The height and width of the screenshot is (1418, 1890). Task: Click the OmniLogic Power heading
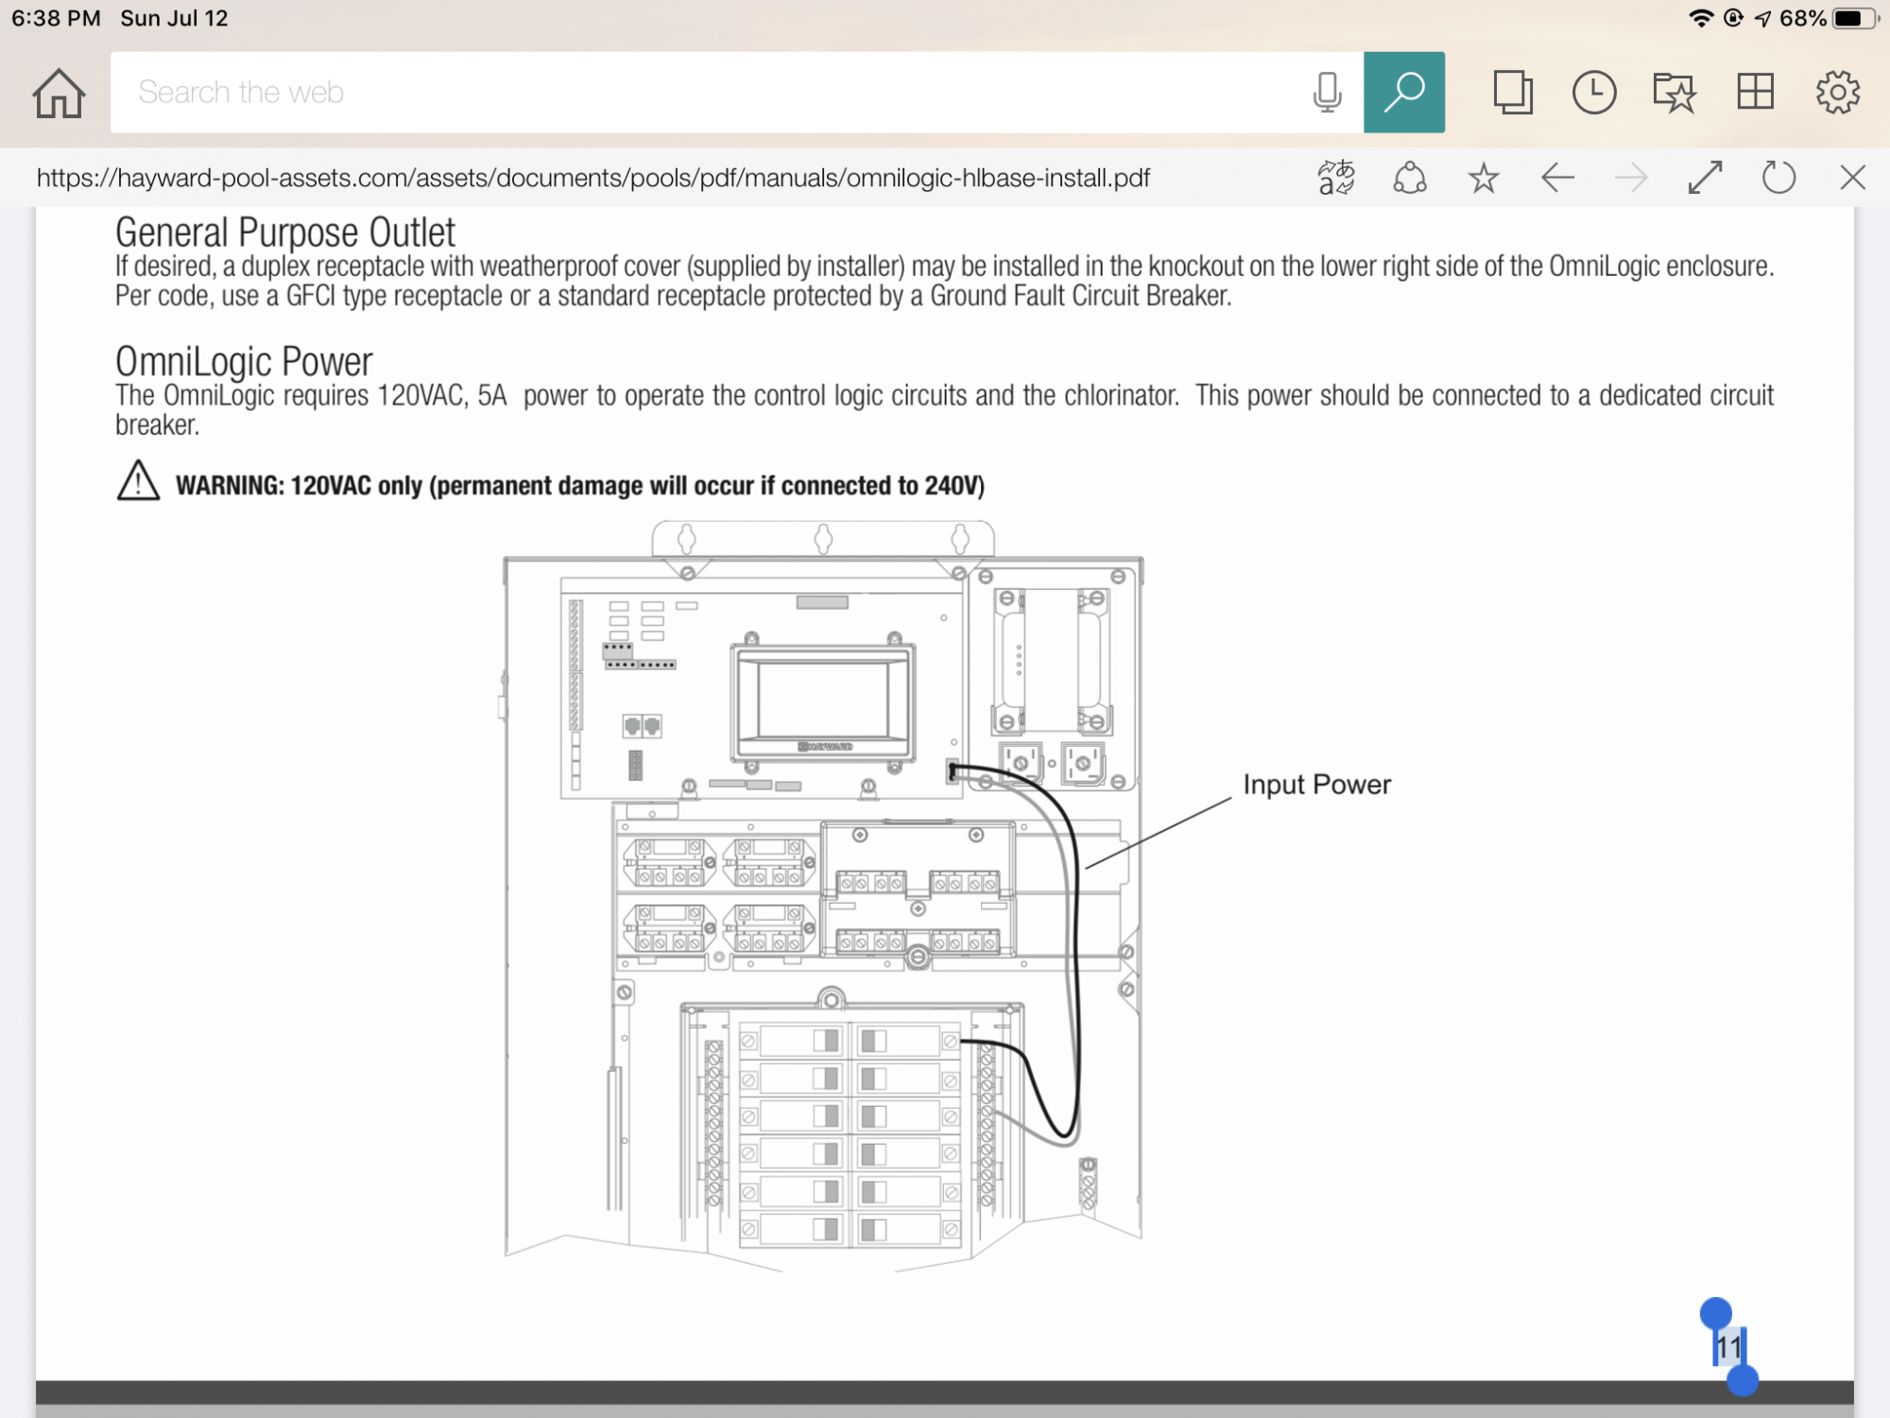tap(244, 361)
